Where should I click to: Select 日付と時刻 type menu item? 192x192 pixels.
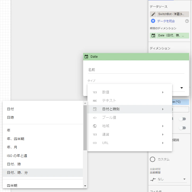click(130, 109)
